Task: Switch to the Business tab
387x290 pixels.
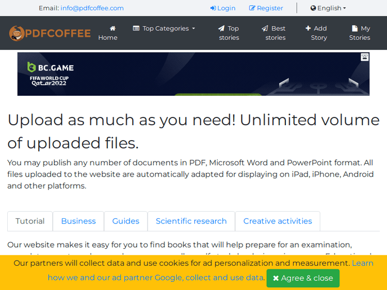Action: (x=78, y=221)
